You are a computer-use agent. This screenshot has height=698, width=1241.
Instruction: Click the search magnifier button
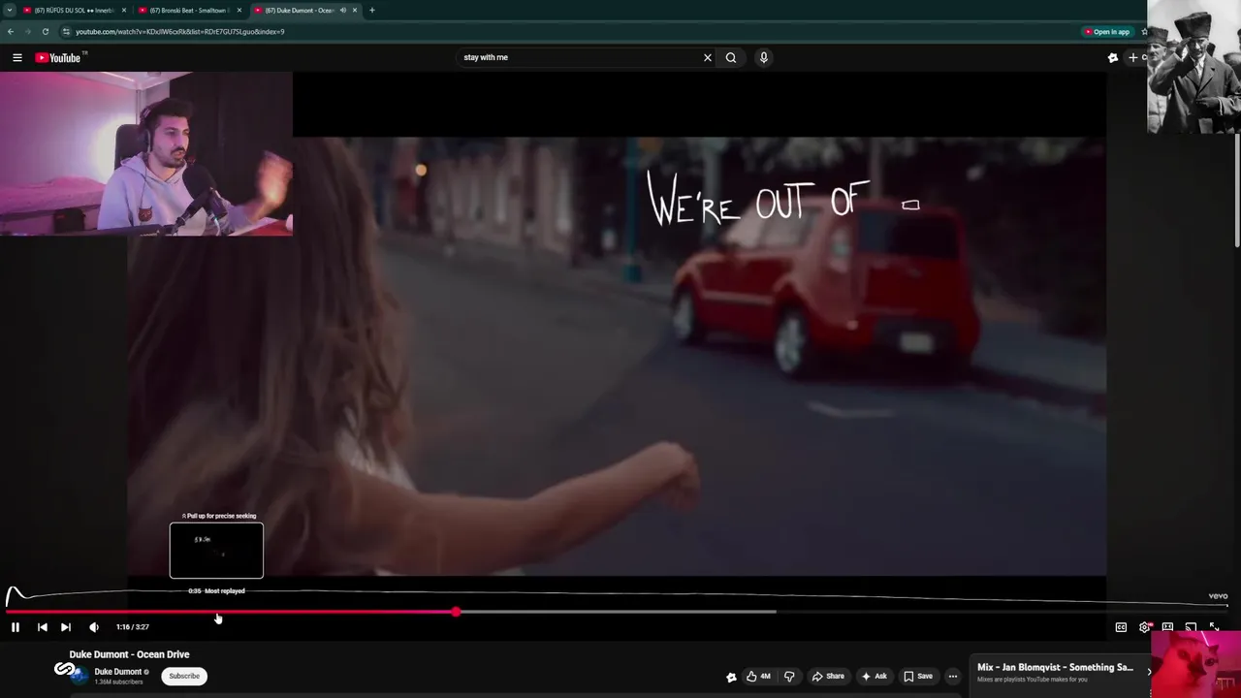click(x=731, y=58)
